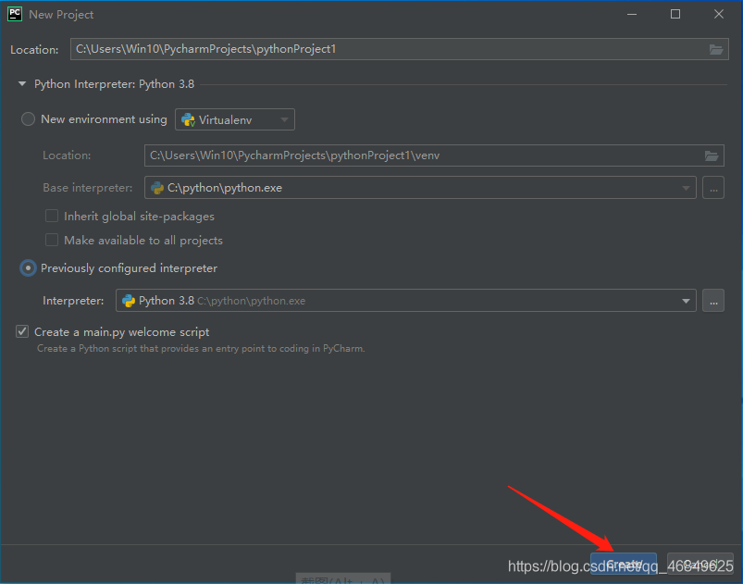743x584 pixels.
Task: Open the Python 3.8 Interpreter dropdown
Action: pos(405,301)
